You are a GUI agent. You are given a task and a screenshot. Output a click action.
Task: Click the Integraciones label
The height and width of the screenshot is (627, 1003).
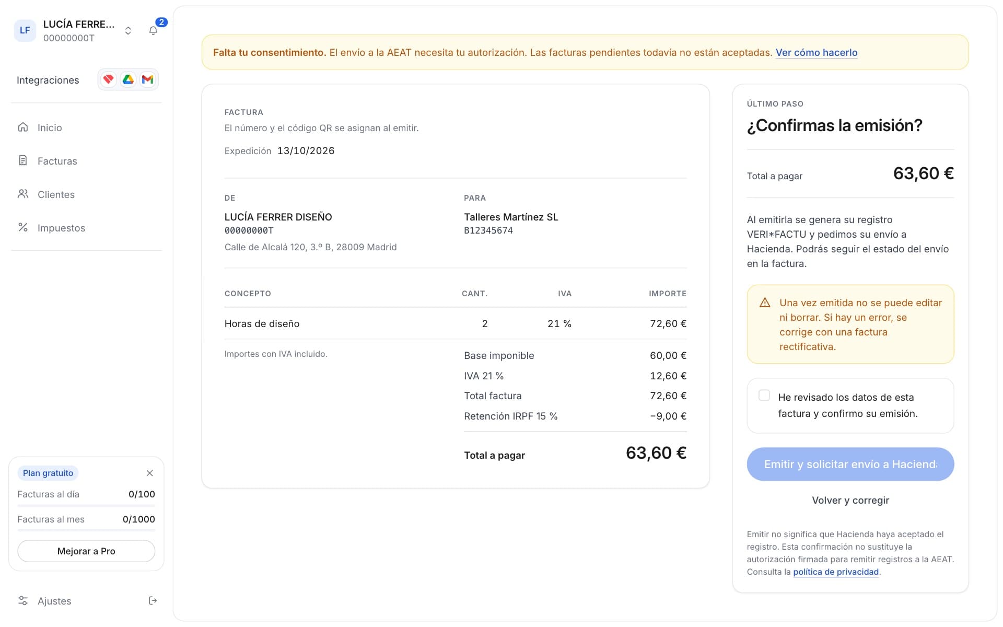click(48, 80)
